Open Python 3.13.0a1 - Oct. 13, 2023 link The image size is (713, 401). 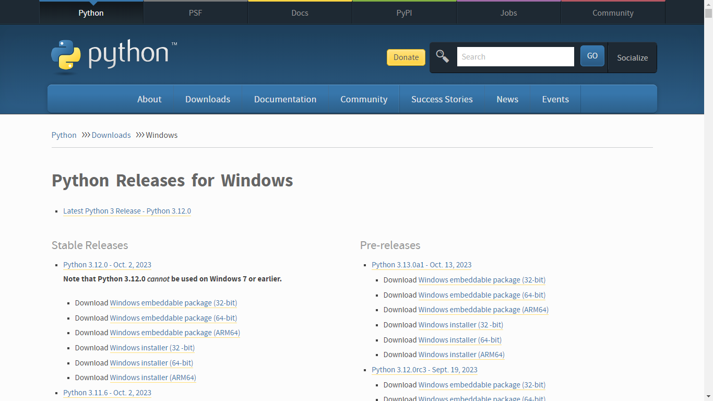pyautogui.click(x=421, y=265)
